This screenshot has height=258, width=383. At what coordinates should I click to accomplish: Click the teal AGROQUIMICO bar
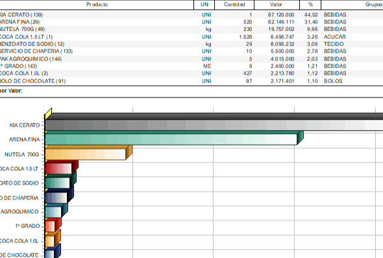point(53,213)
